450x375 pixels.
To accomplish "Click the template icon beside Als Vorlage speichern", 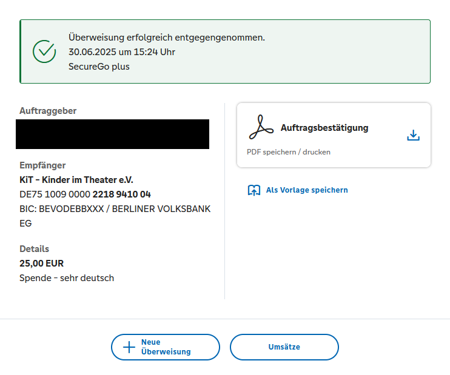I will pyautogui.click(x=254, y=190).
